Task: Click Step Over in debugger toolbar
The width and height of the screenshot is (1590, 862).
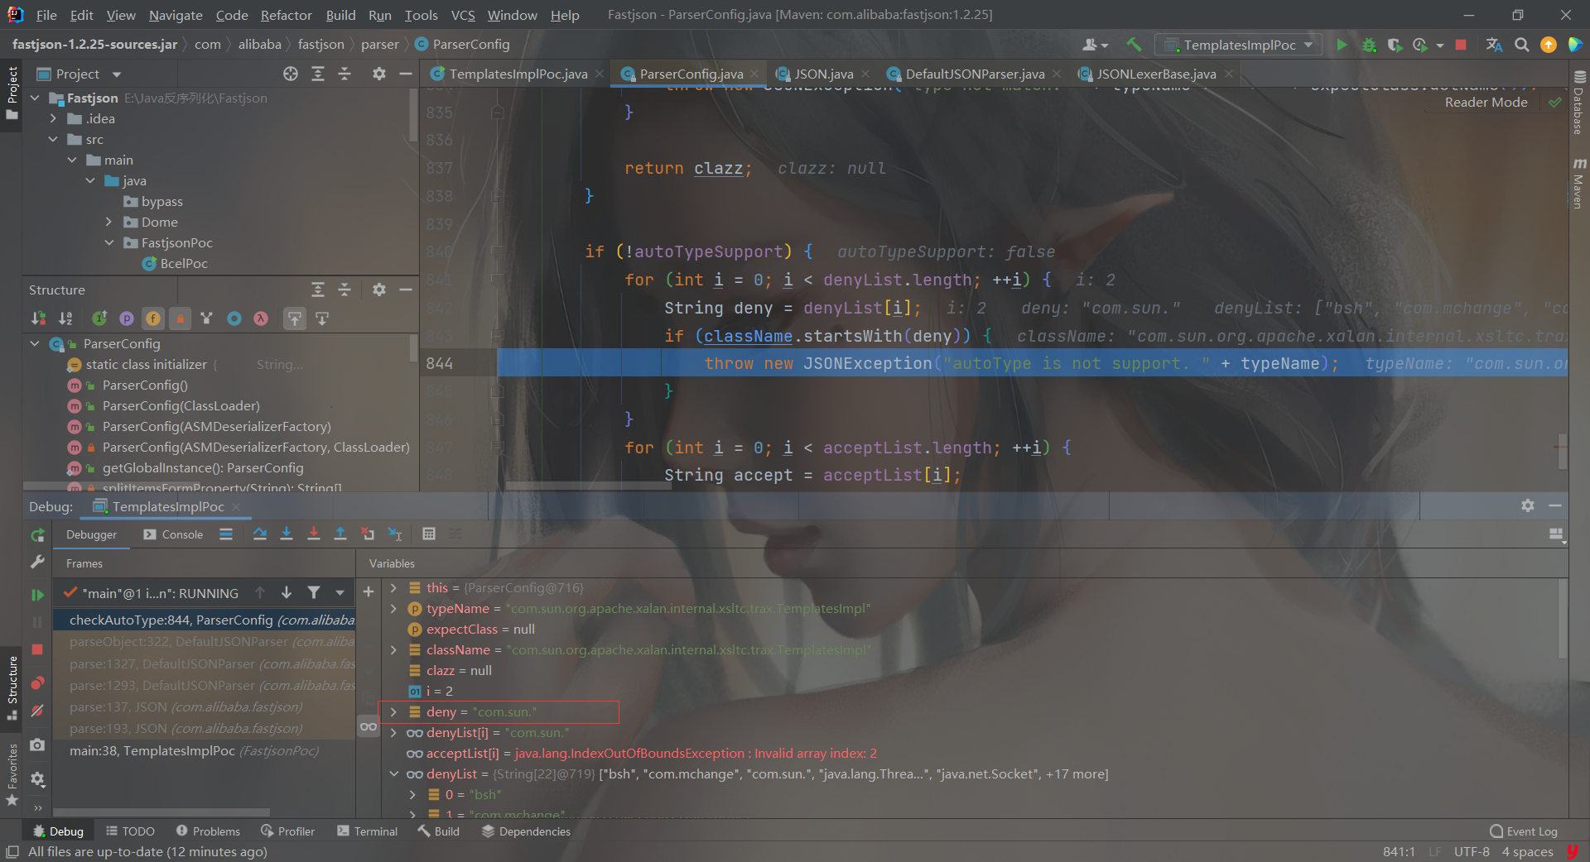Action: tap(259, 534)
